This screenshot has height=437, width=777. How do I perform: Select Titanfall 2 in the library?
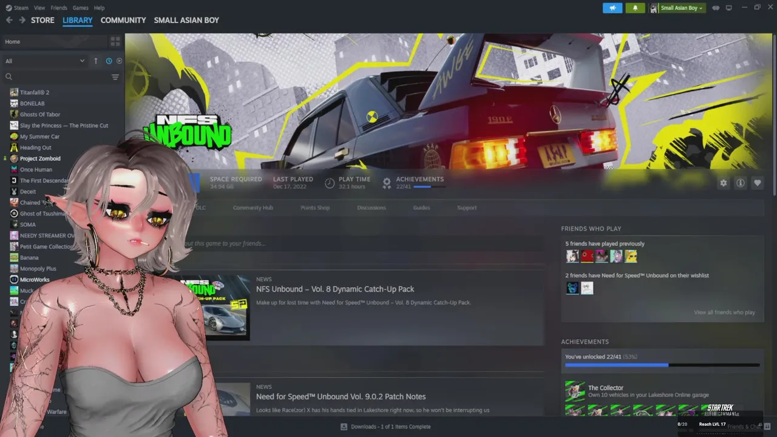pos(35,92)
